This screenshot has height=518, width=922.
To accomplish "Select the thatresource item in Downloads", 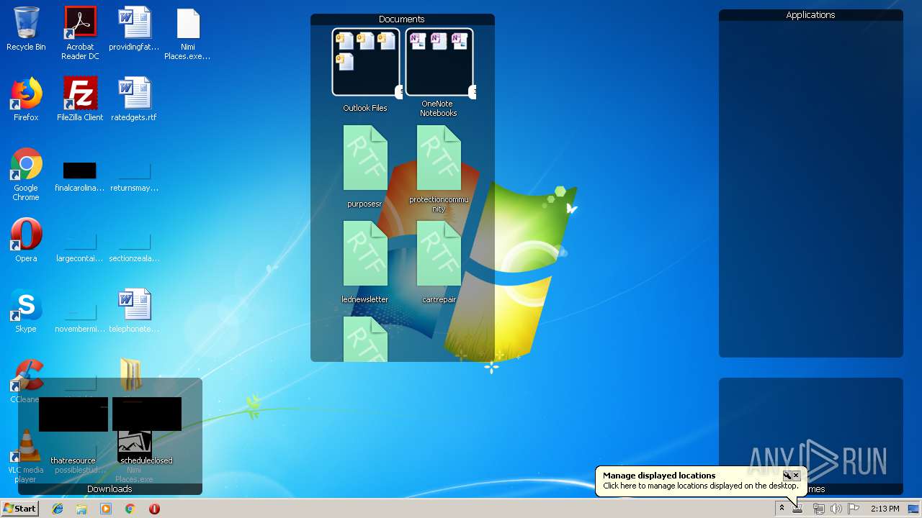I will pos(73,431).
